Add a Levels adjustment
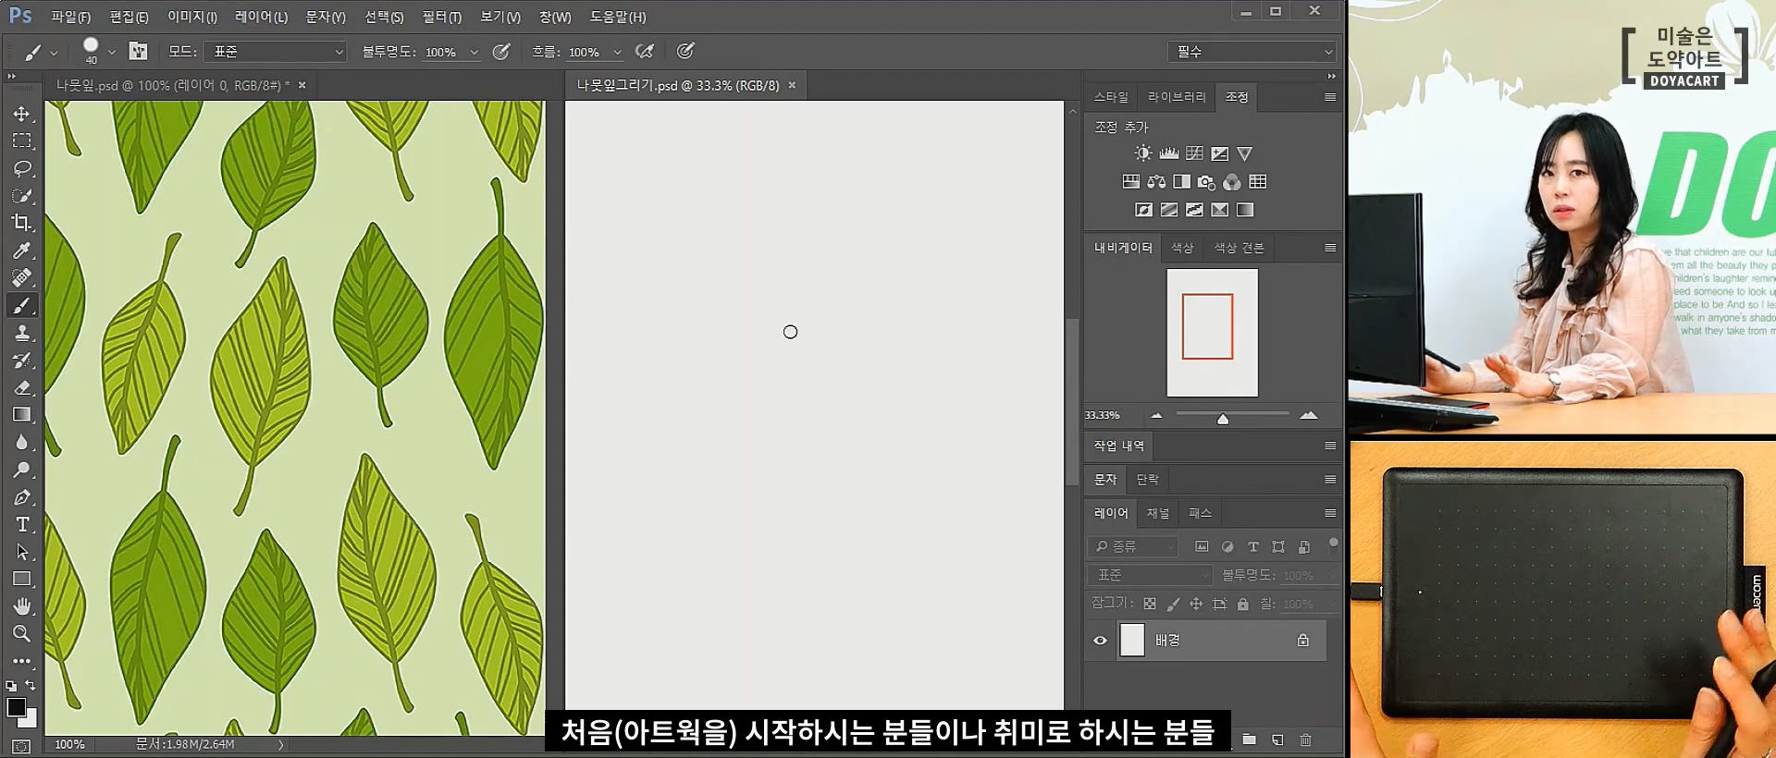This screenshot has height=758, width=1776. pos(1169,153)
